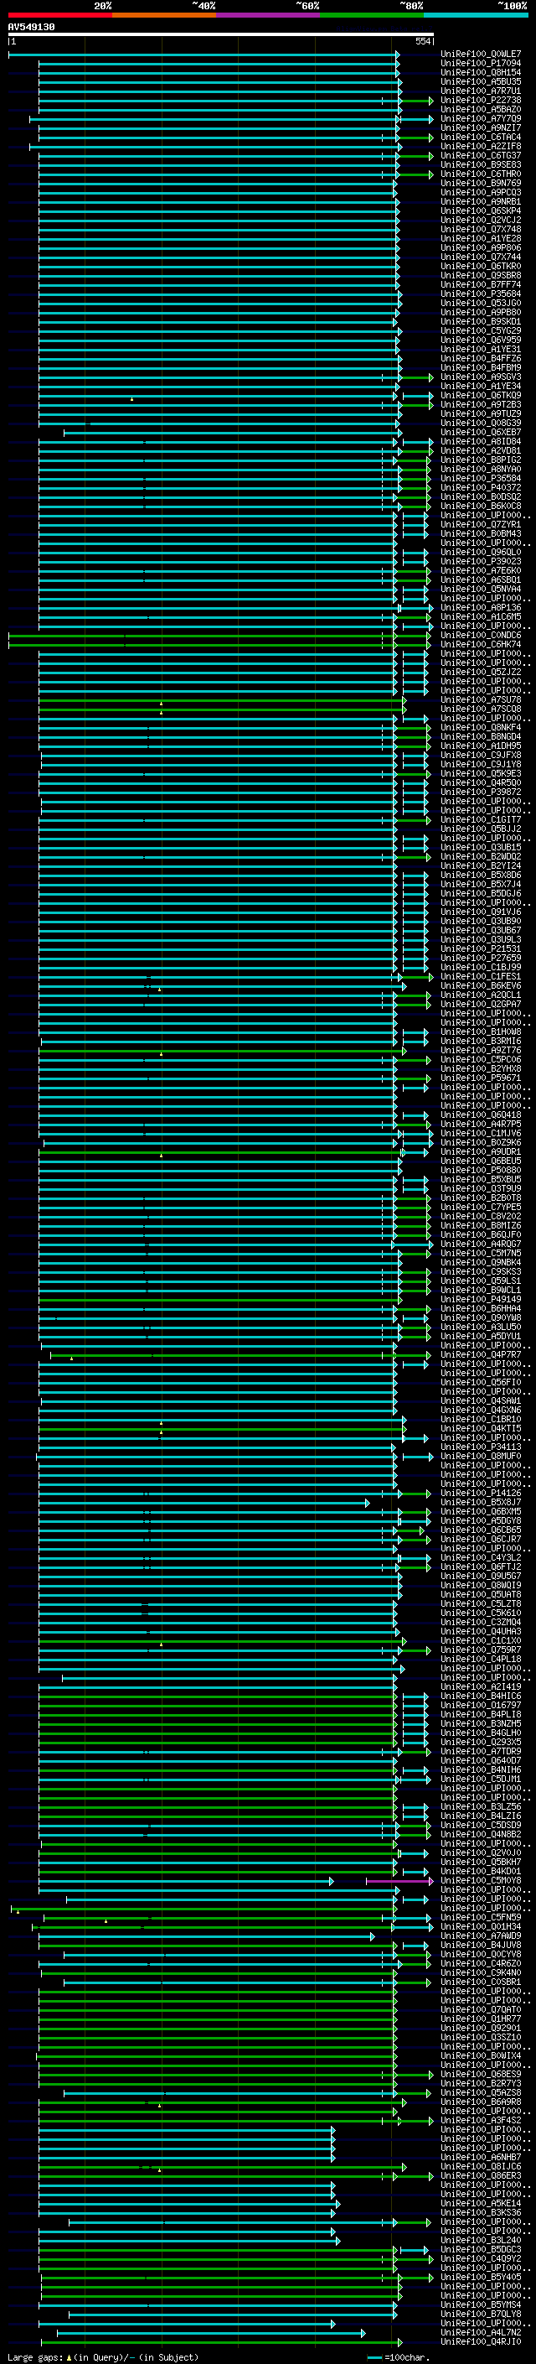
Task: Open hit UniRef100_Q0WLE7
Action: tap(481, 55)
